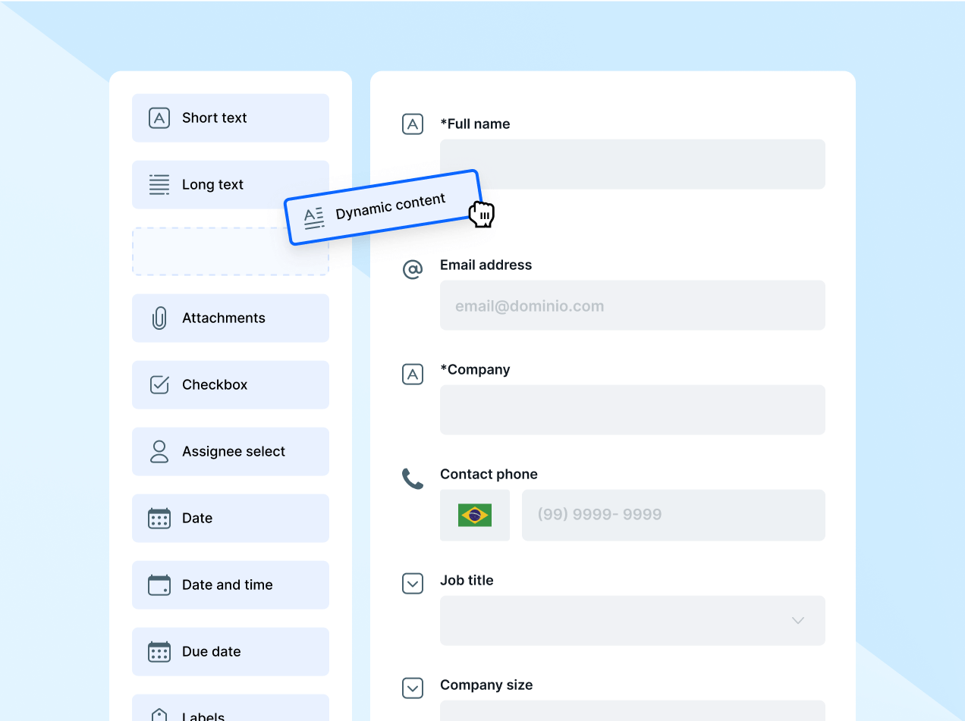
Task: Type in the Full name field
Action: pos(632,164)
